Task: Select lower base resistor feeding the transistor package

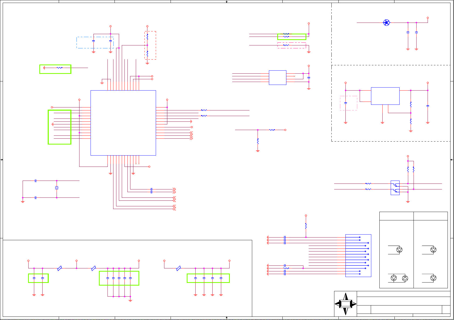Action: point(368,189)
